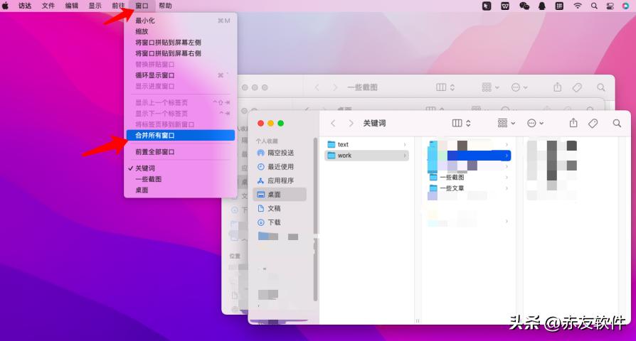Open the 编辑 menu

coord(72,6)
